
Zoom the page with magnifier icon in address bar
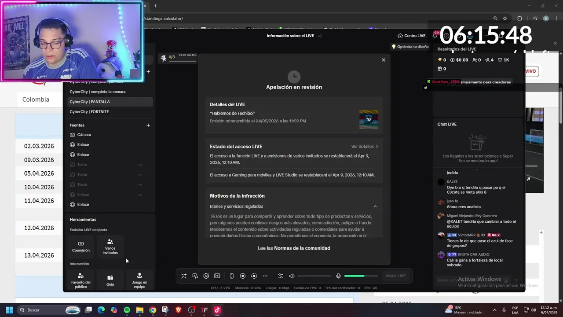[x=495, y=18]
